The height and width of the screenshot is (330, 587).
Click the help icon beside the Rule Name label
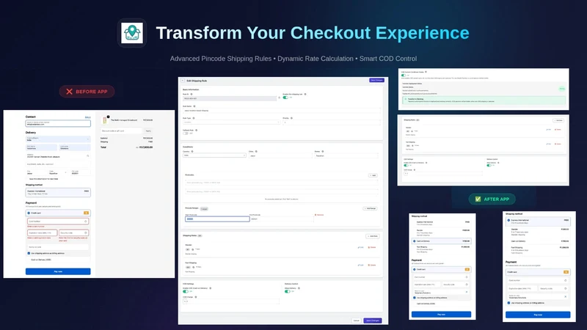[194, 106]
